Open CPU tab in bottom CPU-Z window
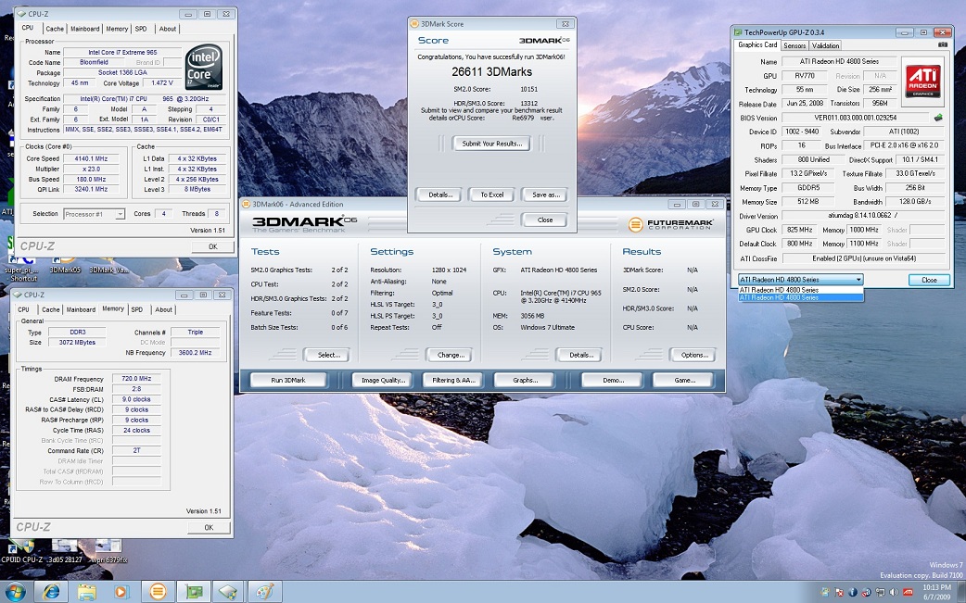This screenshot has width=966, height=603. tap(23, 309)
